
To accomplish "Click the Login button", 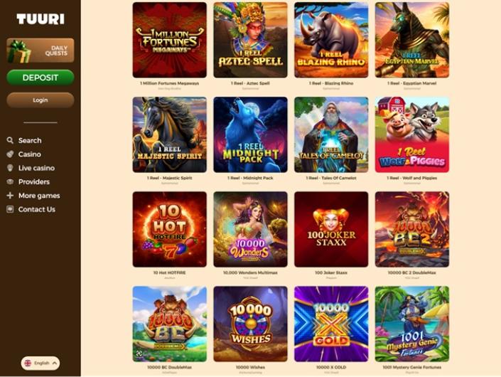I will click(41, 100).
